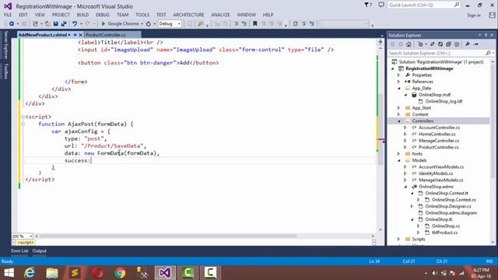498x280 pixels.
Task: Click Solution Explorer Home icon
Action: (409, 44)
